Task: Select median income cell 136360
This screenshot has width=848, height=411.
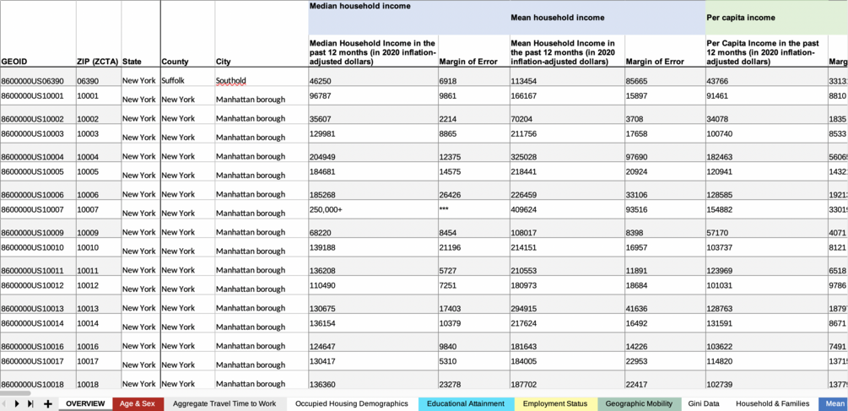Action: (x=373, y=380)
